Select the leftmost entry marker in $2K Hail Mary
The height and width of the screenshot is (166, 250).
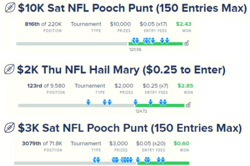tap(88, 102)
